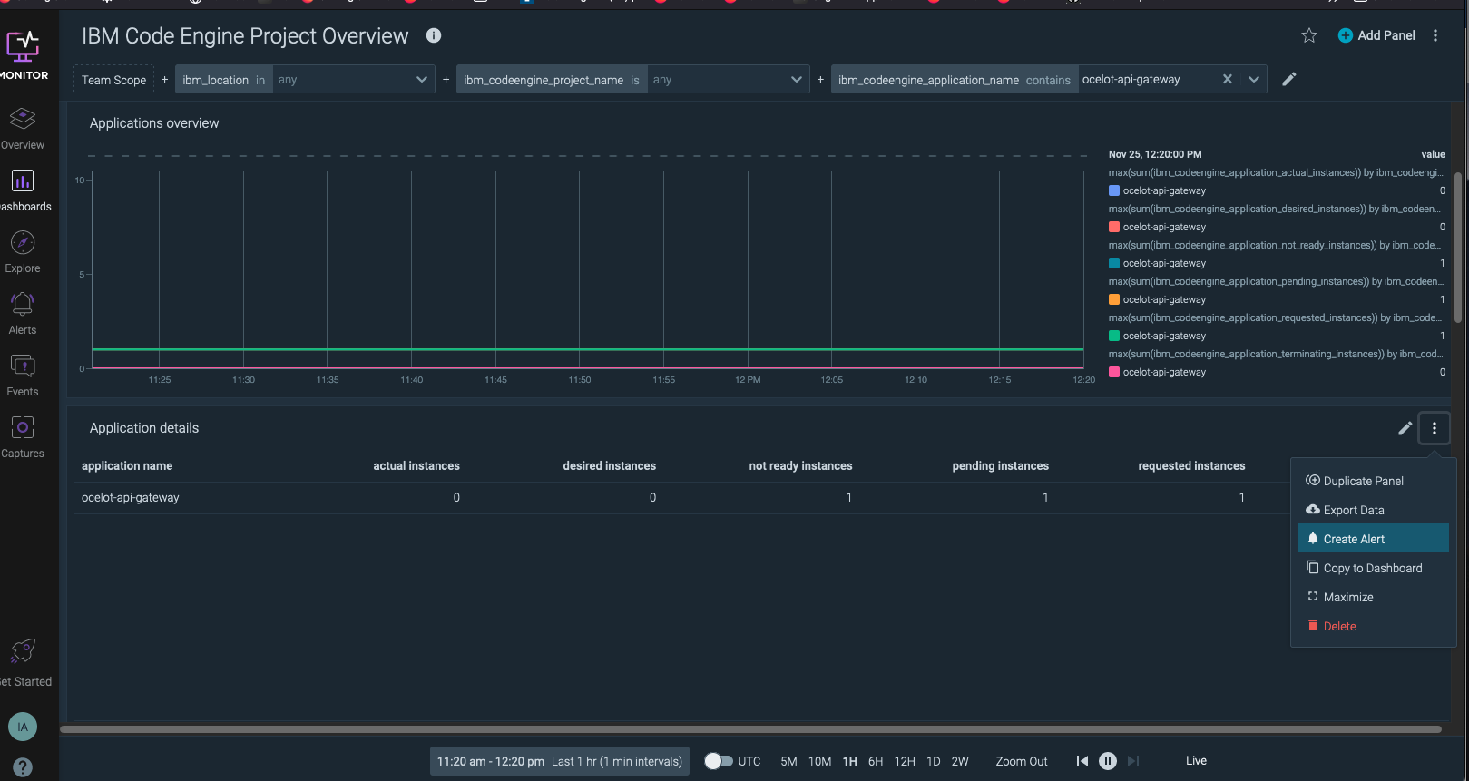Toggle the UTC time switch
This screenshot has height=781, width=1469.
pos(719,761)
